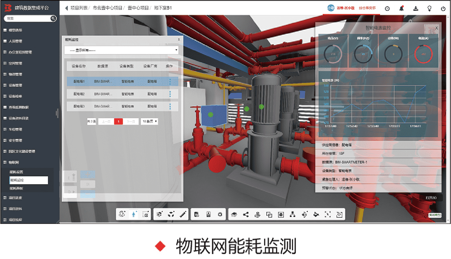Image resolution: width=451 pixels, height=259 pixels.
Task: Click the sidebar collapse handle
Action: coord(57,113)
